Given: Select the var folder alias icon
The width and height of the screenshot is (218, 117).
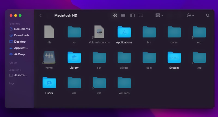Looking at the screenshot, I should pyautogui.click(x=99, y=83).
